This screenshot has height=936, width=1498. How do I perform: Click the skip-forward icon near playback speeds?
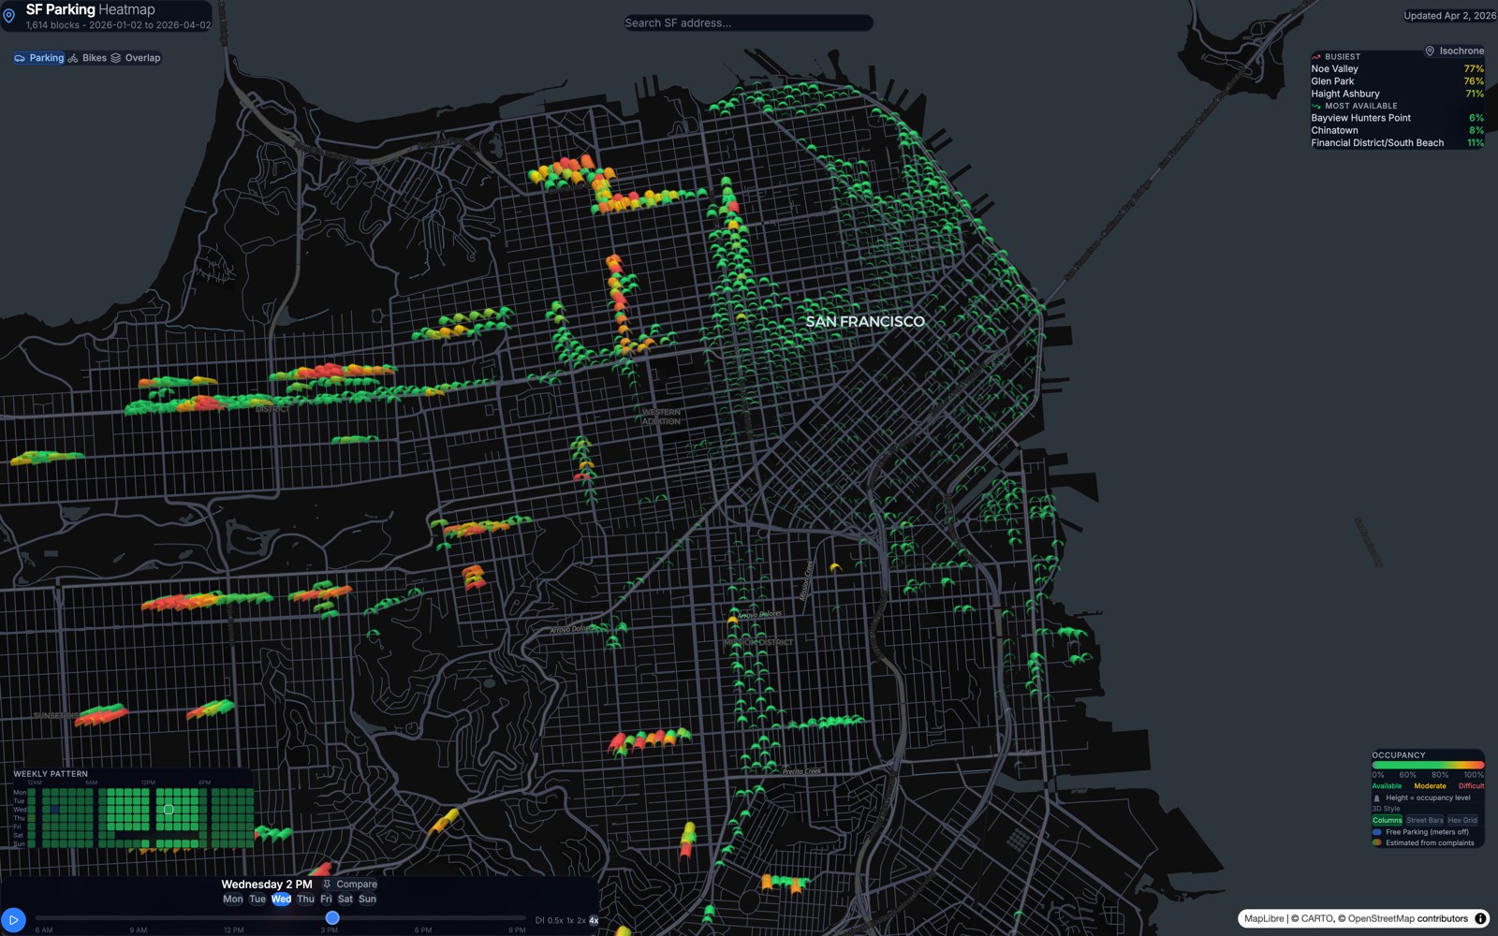(x=540, y=920)
